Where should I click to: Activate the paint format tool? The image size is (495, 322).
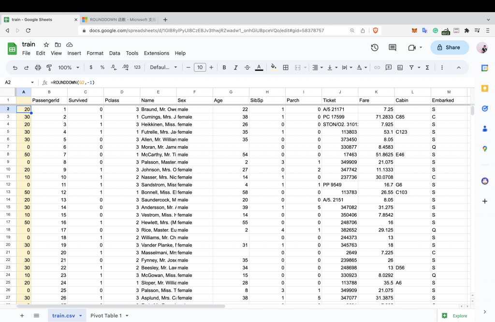49,67
